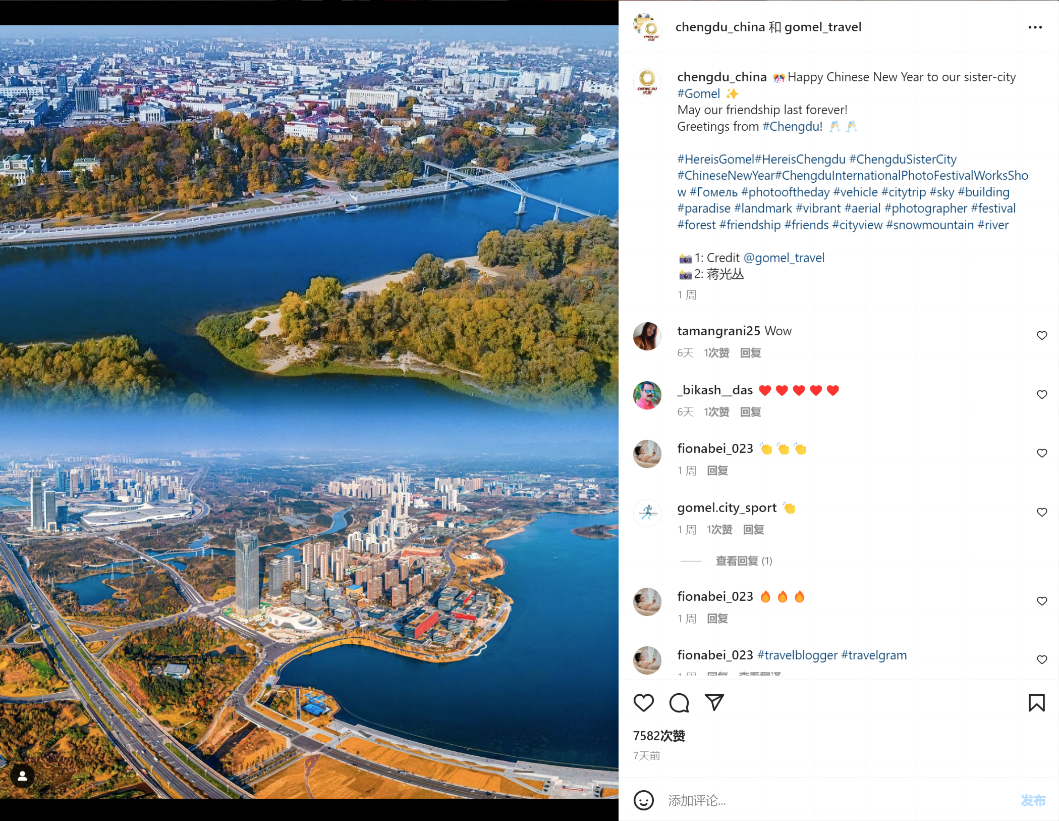Show tagged people icon on photo
The width and height of the screenshot is (1059, 821).
pos(22,776)
